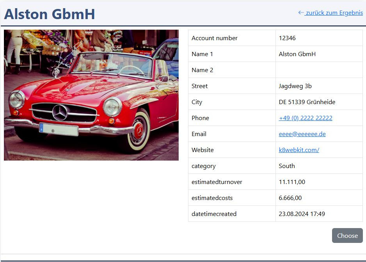Click the red Mercedes car photo
This screenshot has height=262, width=366.
click(91, 95)
